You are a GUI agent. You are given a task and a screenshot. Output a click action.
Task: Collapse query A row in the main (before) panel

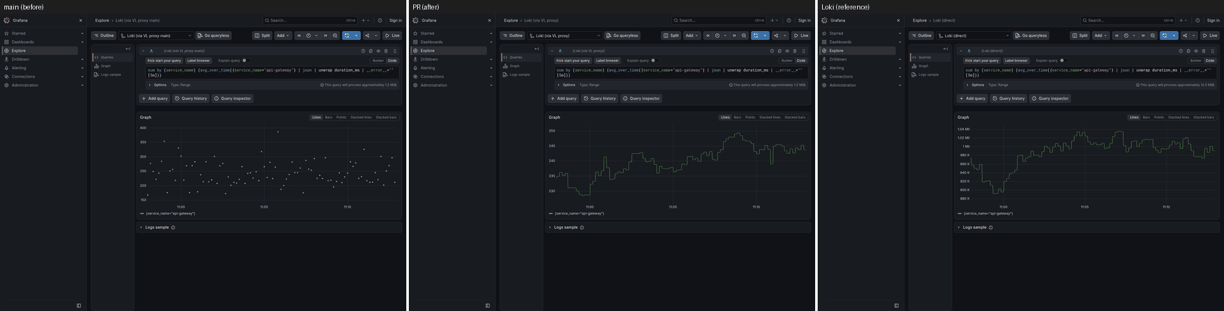coord(143,51)
